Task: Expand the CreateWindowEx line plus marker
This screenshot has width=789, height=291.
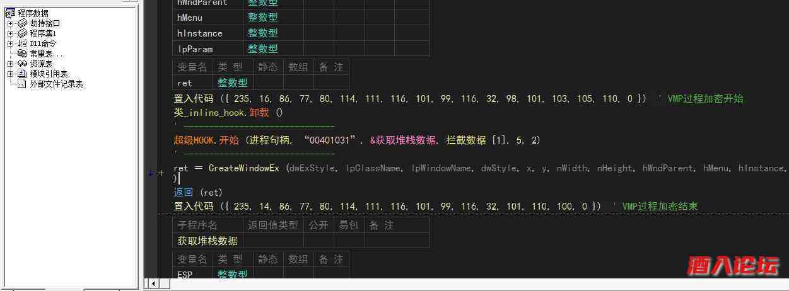Action: 161,173
